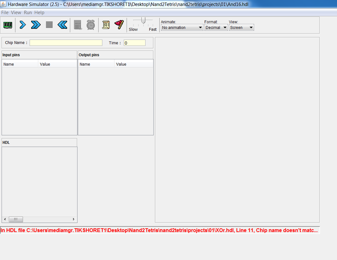337x260 pixels.
Task: Open Breakpoints with the red flag icon
Action: 119,25
